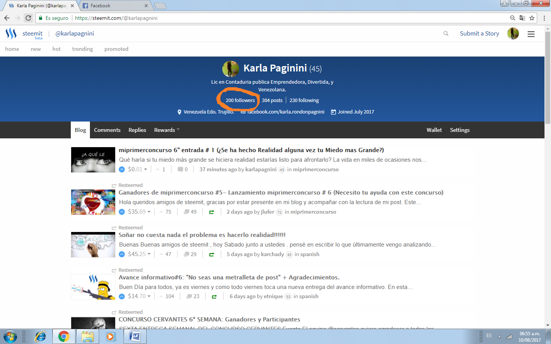Screen dimensions: 551x344
Task: Click the page vertical scrollbar thumb
Action: pos(548,78)
